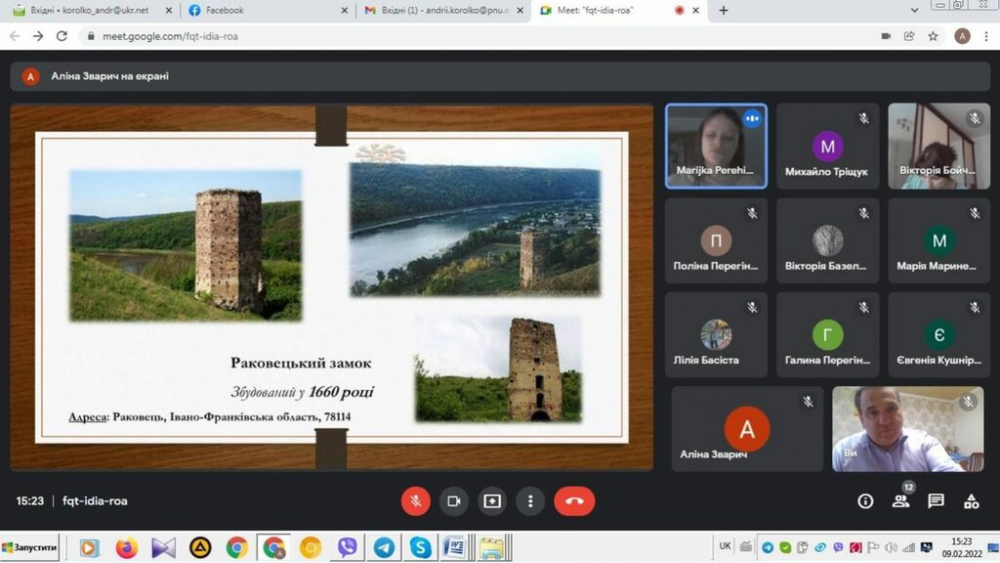Viewport: 1000px width, 563px height.
Task: Unmute your microphone in Meet
Action: pos(415,501)
